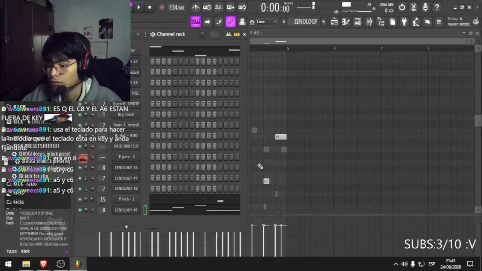Image resolution: width=482 pixels, height=271 pixels.
Task: Open OBS Studio from the taskbar
Action: 61,264
